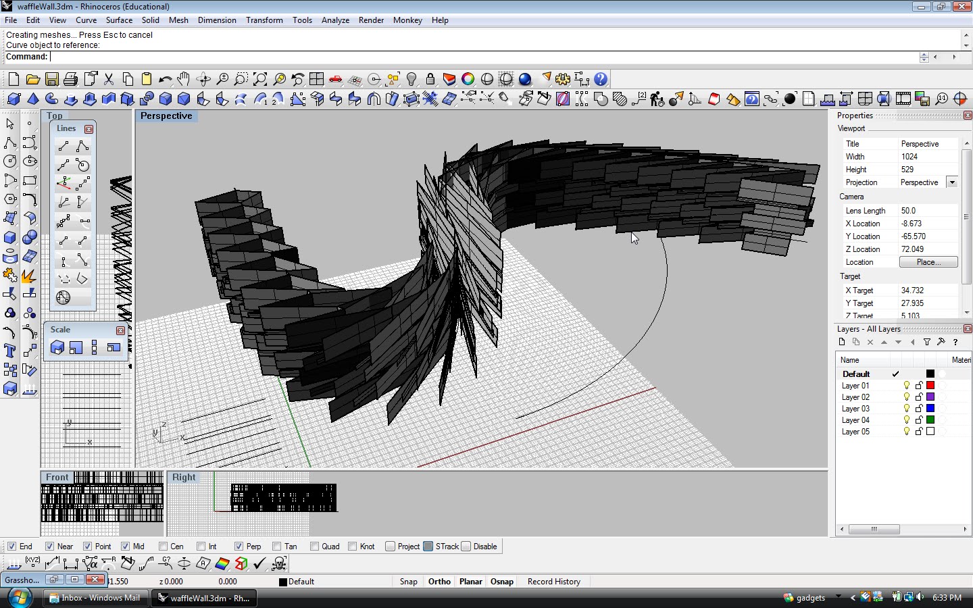Click new layer icon in Layers panel
973x608 pixels.
(842, 343)
